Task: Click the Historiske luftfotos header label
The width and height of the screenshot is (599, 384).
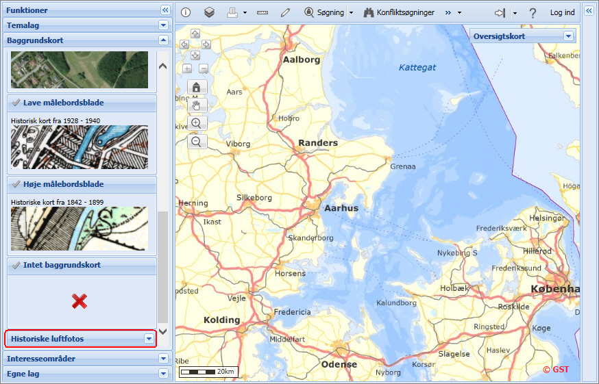Action: [x=47, y=339]
